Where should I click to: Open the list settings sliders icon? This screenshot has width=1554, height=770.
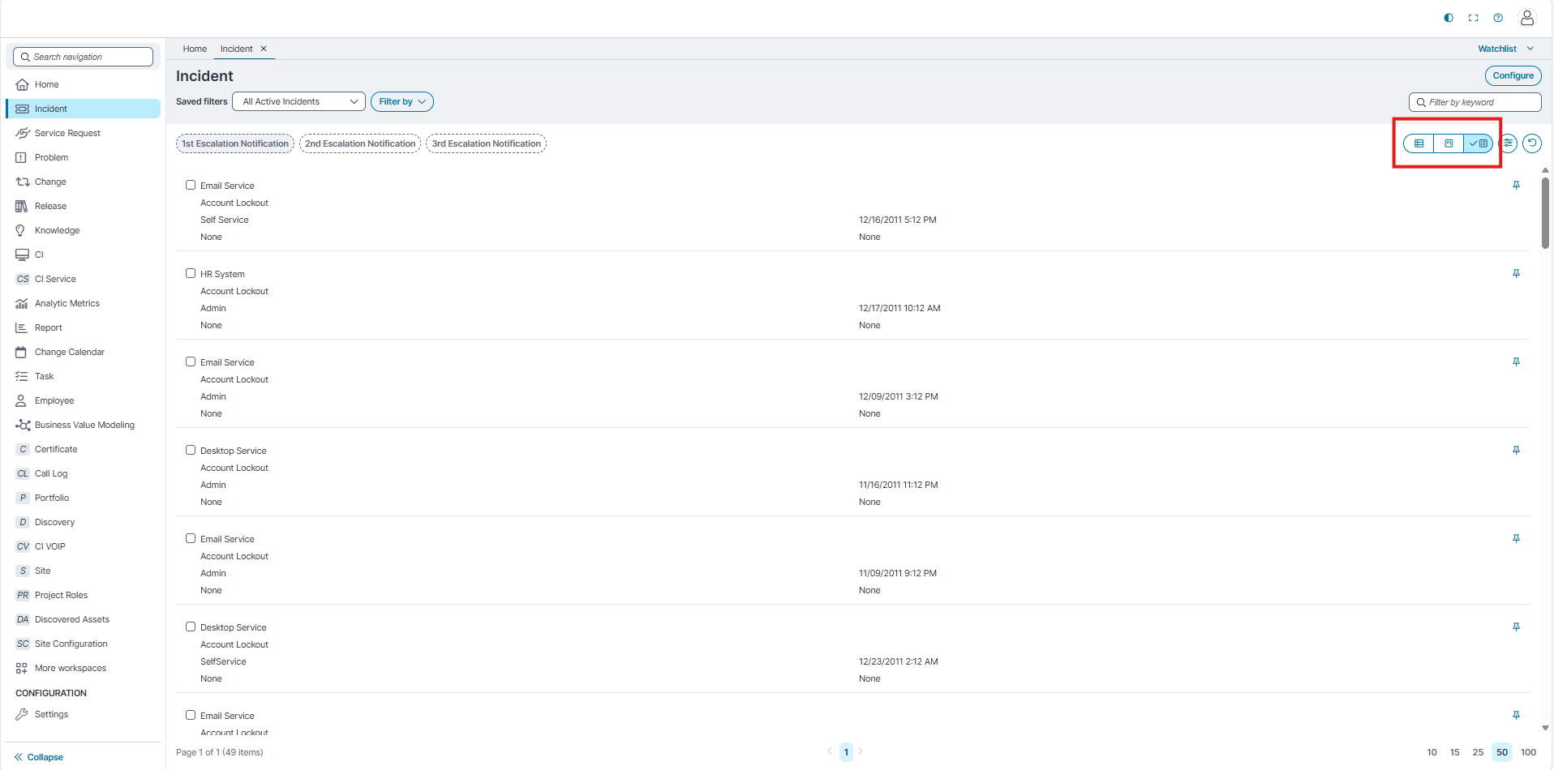[x=1508, y=143]
